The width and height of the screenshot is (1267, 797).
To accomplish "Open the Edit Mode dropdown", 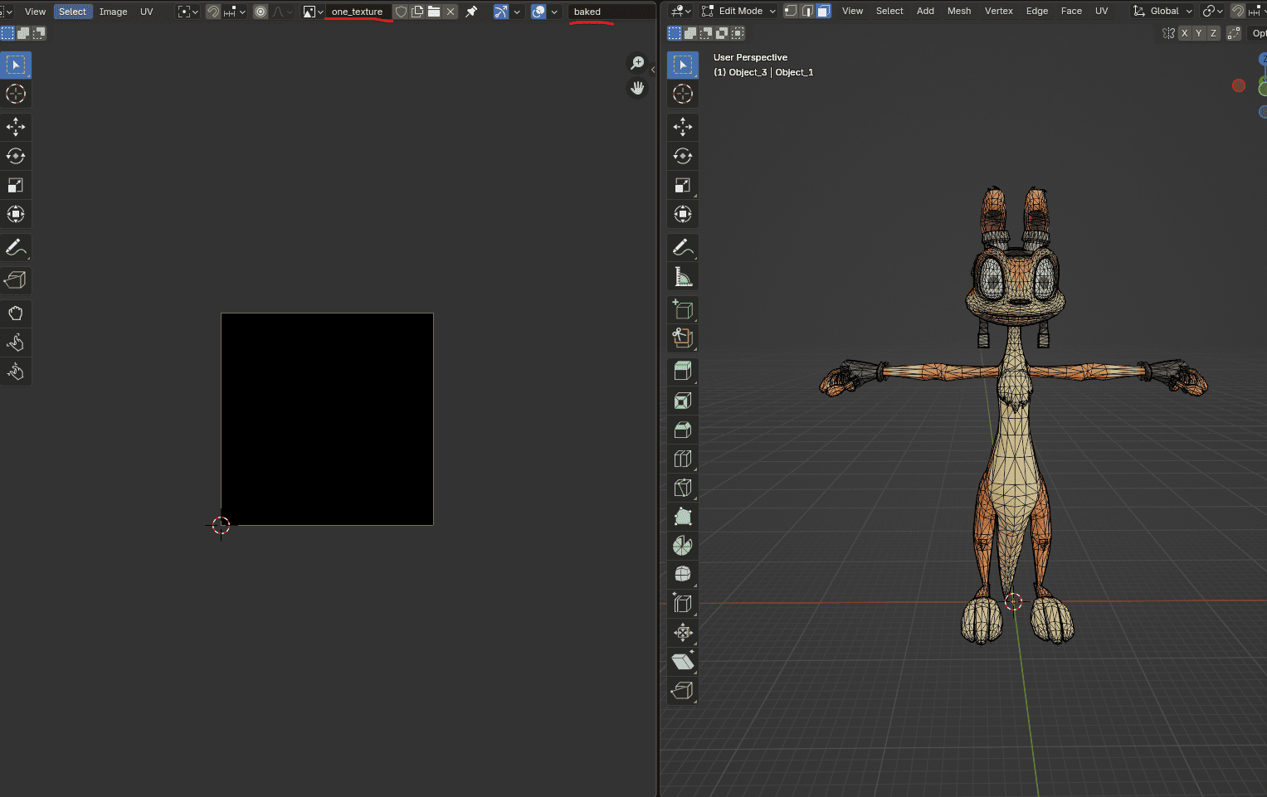I will (x=739, y=11).
